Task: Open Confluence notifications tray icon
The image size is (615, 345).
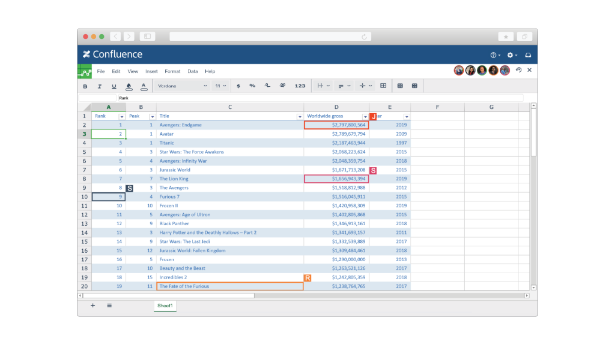Action: (529, 55)
